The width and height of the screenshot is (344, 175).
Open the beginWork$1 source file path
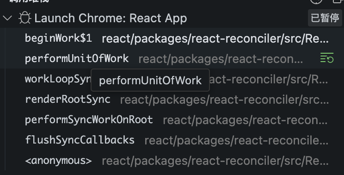click(215, 38)
